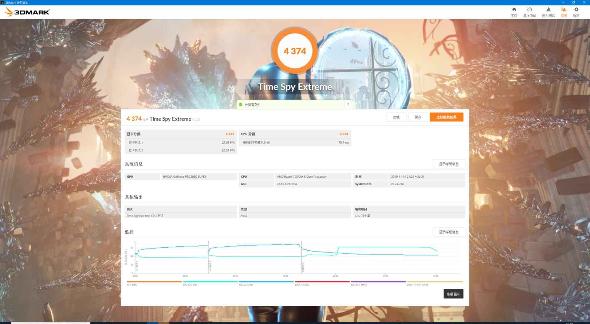The image size is (590, 324).
Task: Click the green valid-score check icon
Action: (241, 105)
